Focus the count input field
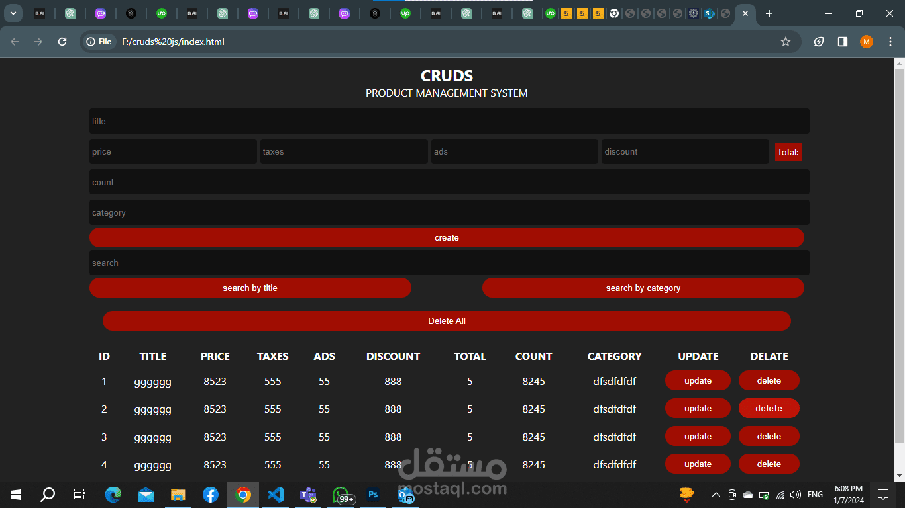 click(449, 182)
